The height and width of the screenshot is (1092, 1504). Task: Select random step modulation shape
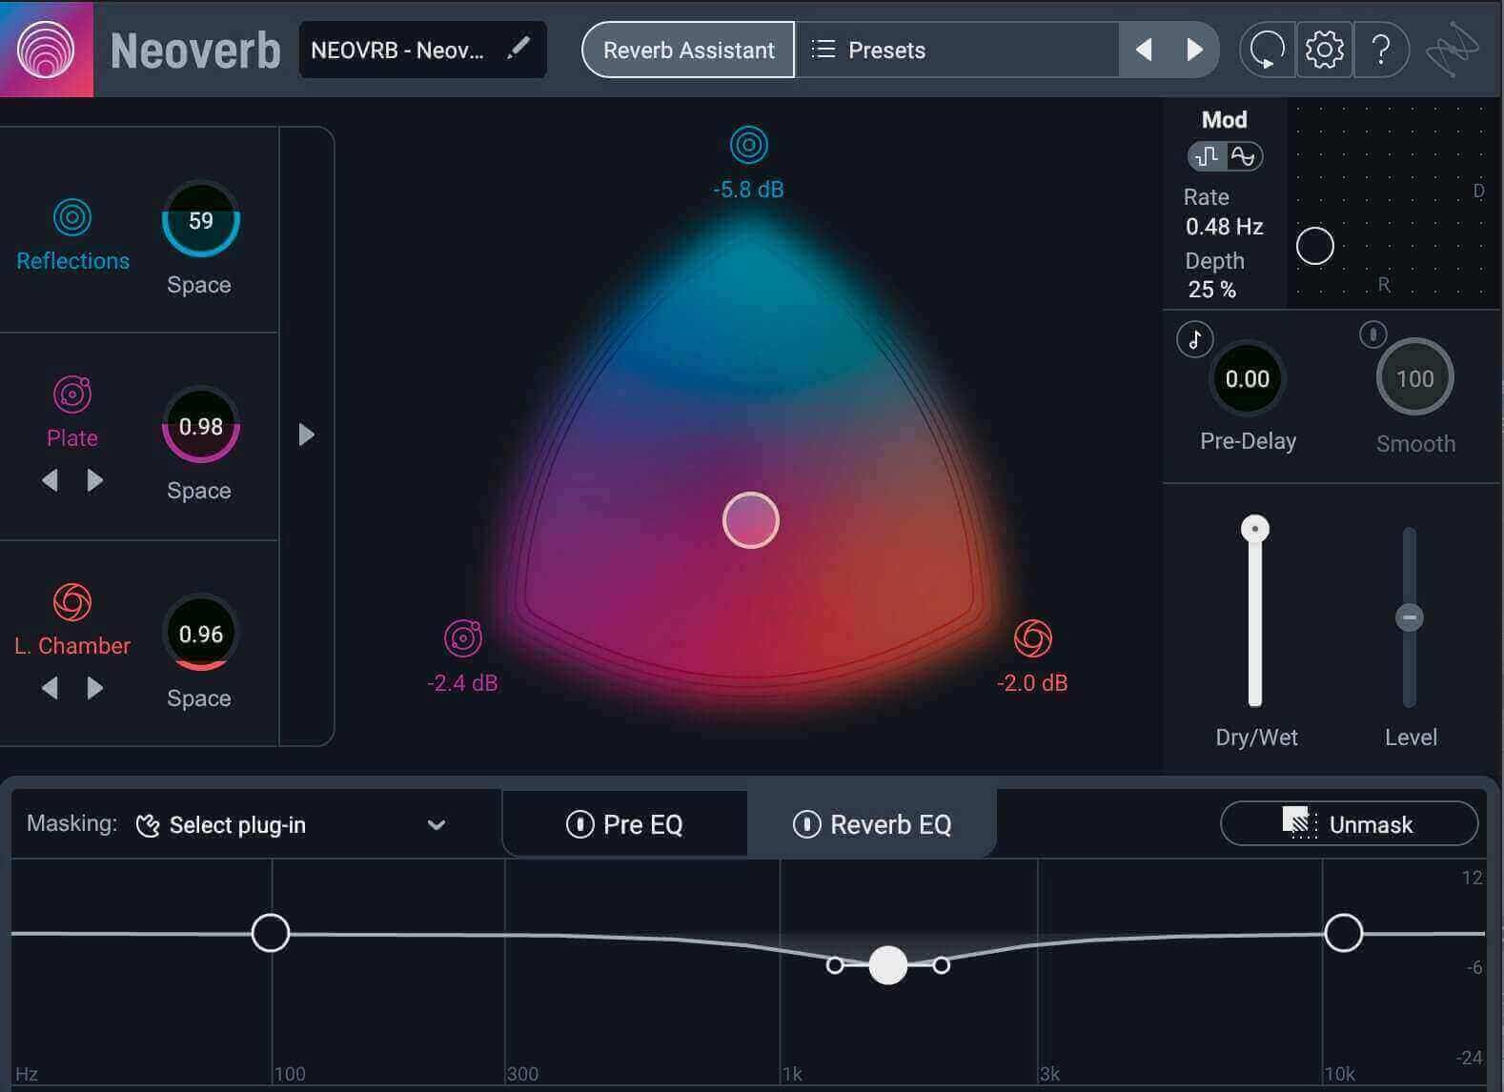[1208, 156]
